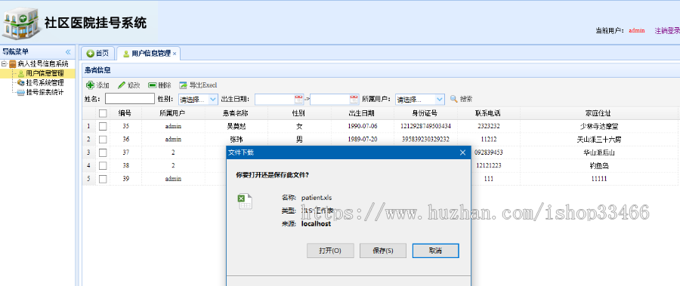Focus the 姓名 input field
Image resolution: width=680 pixels, height=286 pixels.
[130, 99]
